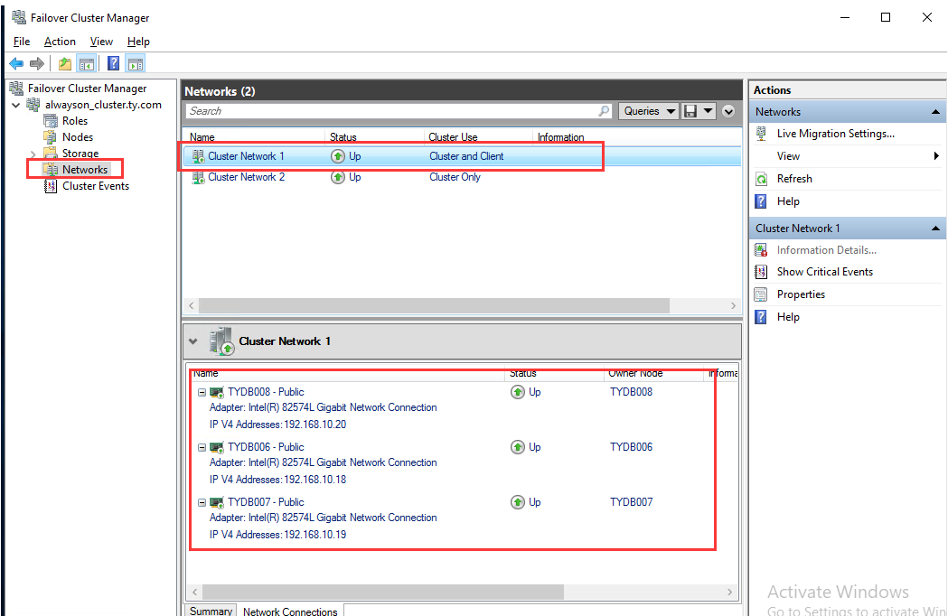The image size is (948, 616).
Task: Open the View menu
Action: coord(100,41)
